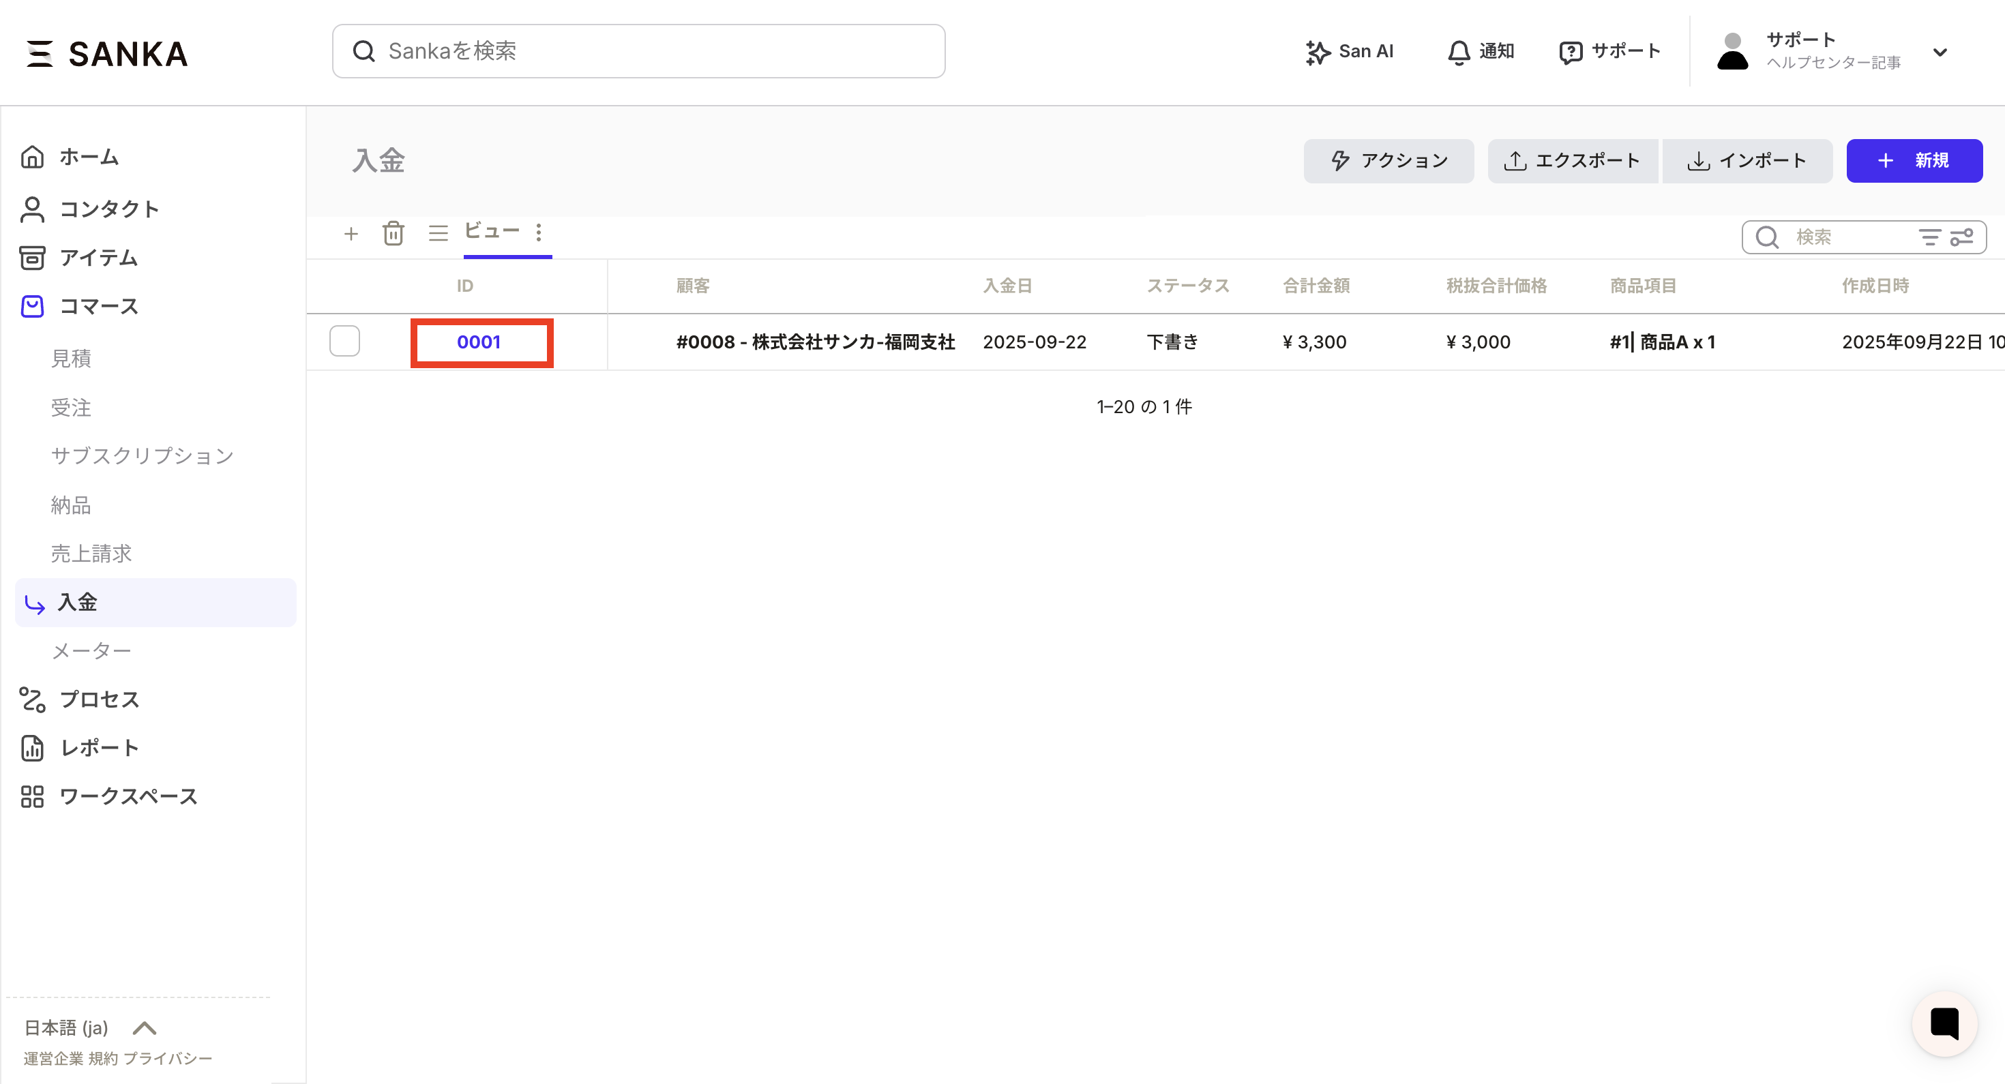The image size is (2005, 1084).
Task: Click the 新規 create button
Action: 1914,161
